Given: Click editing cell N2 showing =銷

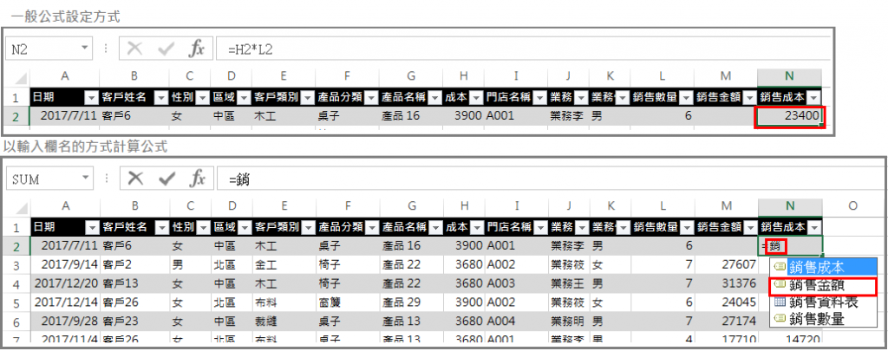Looking at the screenshot, I should click(789, 246).
